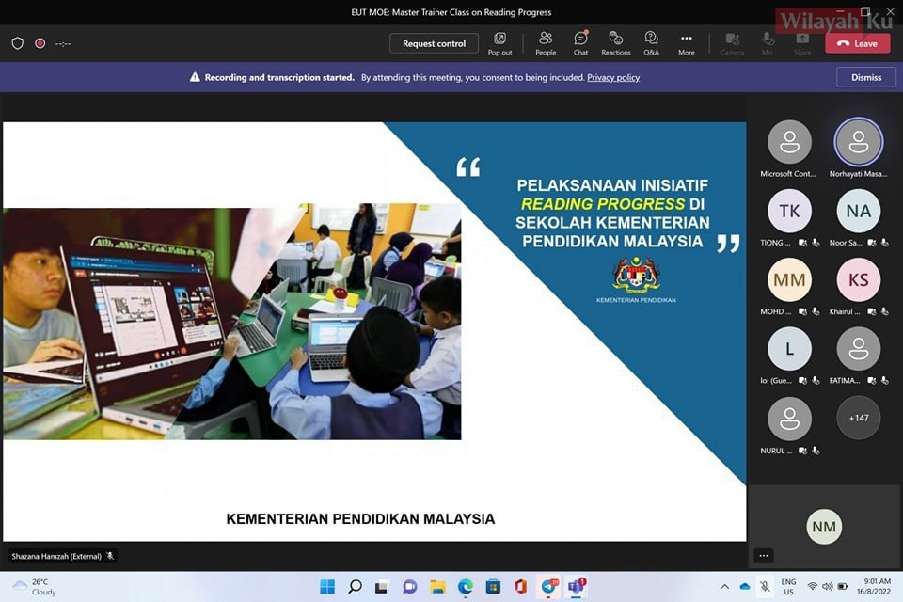Image resolution: width=903 pixels, height=602 pixels.
Task: Leave the meeting
Action: pyautogui.click(x=858, y=43)
